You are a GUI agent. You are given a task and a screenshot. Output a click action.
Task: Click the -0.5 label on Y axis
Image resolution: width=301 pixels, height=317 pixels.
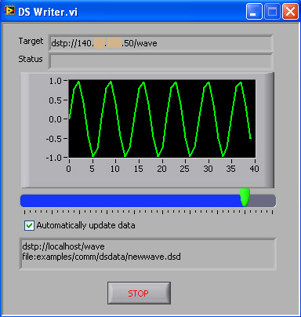point(53,139)
